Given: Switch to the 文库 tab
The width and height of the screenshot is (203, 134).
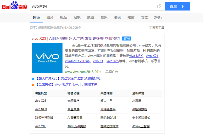Looking at the screenshot, I should (x=144, y=17).
